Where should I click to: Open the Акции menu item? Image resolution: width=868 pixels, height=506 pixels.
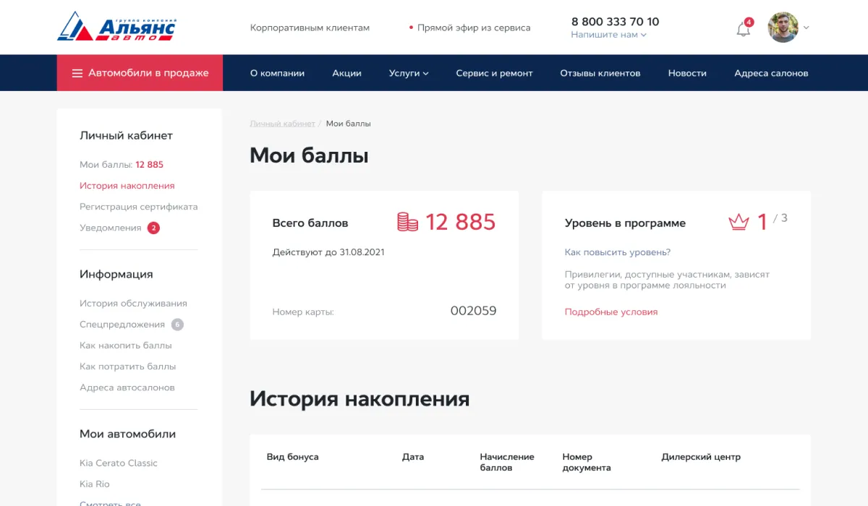click(x=346, y=73)
